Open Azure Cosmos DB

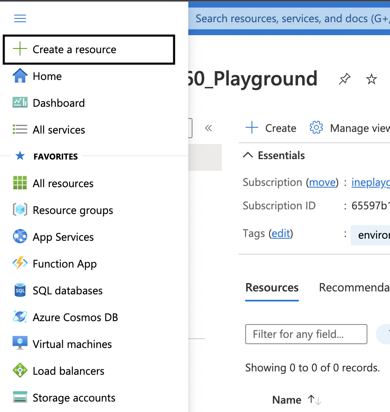[75, 317]
